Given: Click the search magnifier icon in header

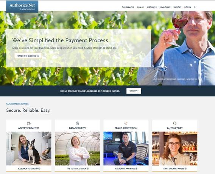Looking at the screenshot, I should pos(195,8).
